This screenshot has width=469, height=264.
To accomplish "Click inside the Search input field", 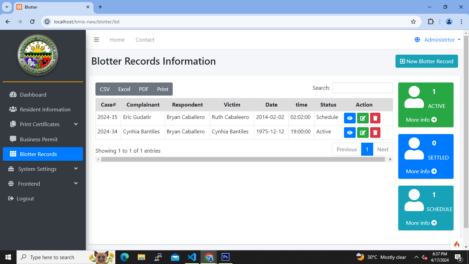I will [362, 88].
